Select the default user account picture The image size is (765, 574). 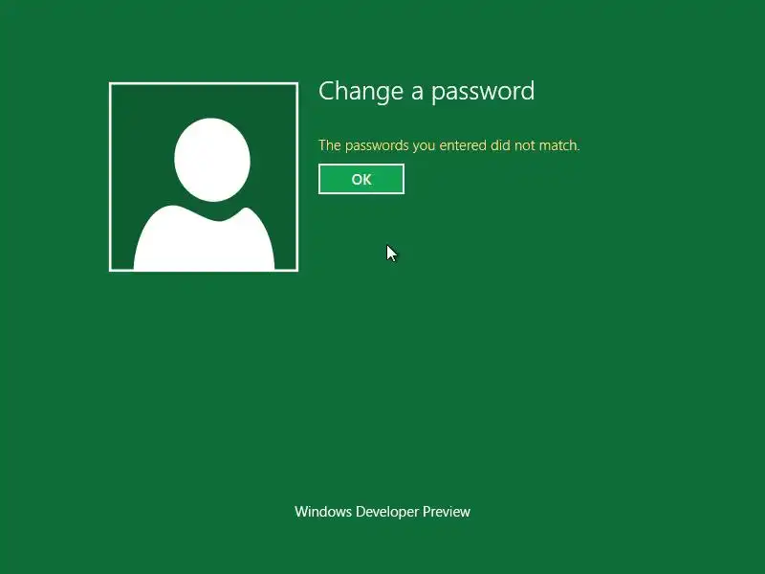[204, 177]
